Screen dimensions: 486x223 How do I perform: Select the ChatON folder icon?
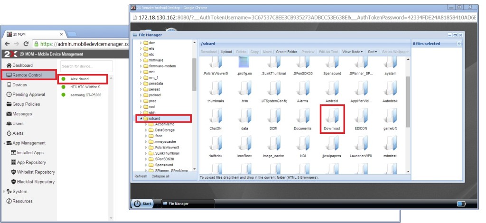(215, 119)
